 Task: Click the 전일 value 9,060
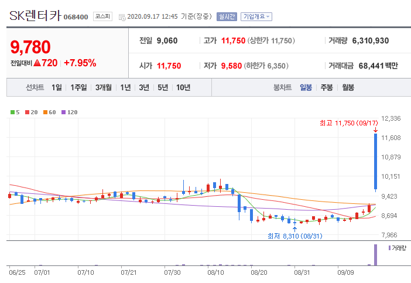click(167, 40)
